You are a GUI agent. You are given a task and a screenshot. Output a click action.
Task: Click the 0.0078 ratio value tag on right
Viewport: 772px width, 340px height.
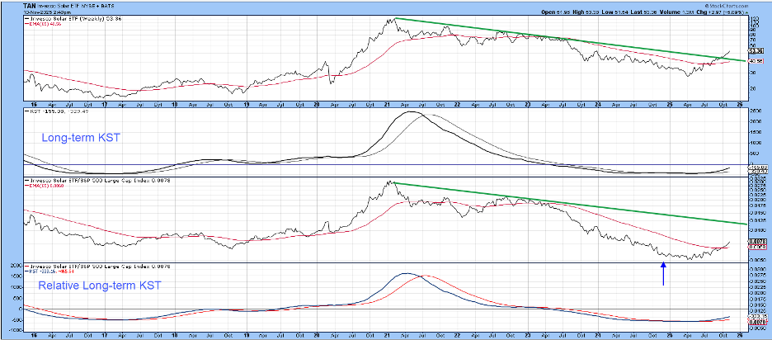tap(756, 241)
